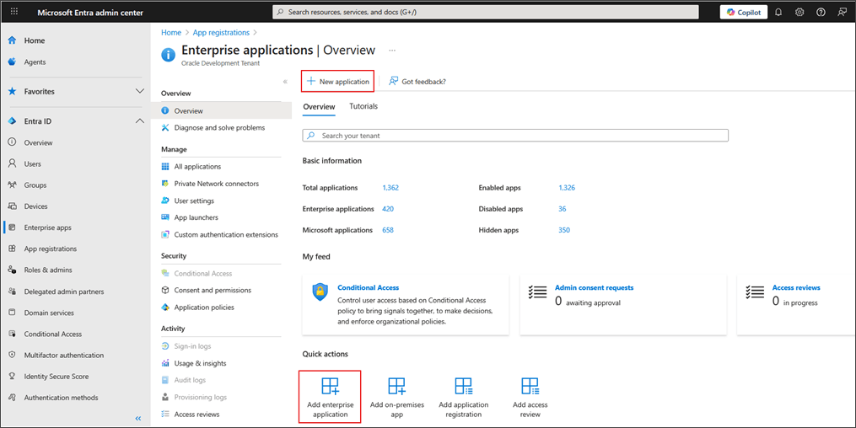Click the Identity Secure Score trophy icon

[12, 377]
